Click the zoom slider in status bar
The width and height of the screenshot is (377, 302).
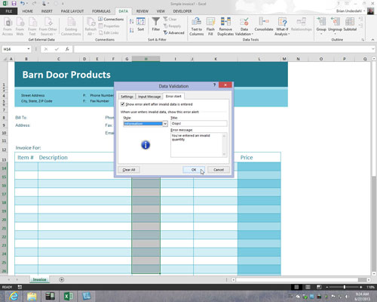point(344,287)
